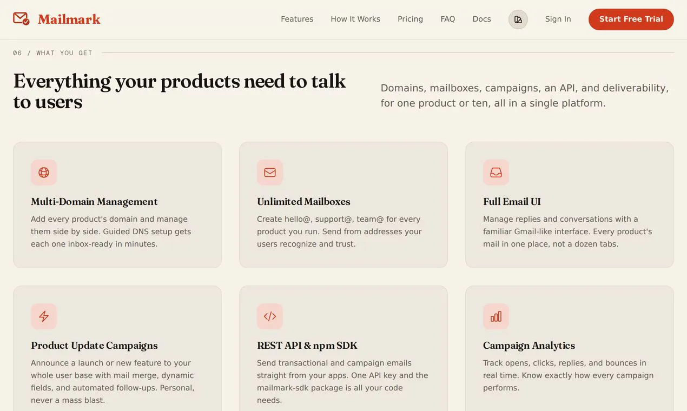
Task: Select the Campaign Analytics heading
Action: pyautogui.click(x=529, y=346)
